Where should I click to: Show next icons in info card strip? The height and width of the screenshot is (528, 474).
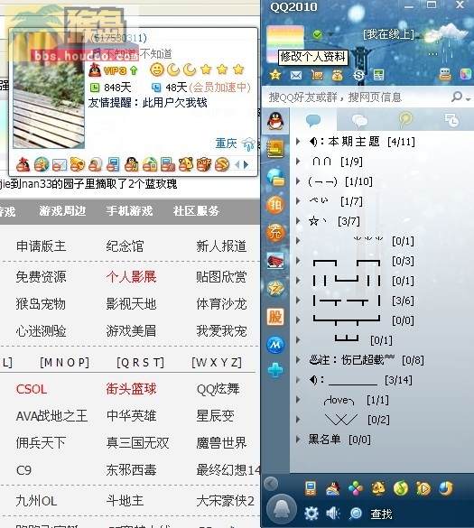pyautogui.click(x=246, y=164)
